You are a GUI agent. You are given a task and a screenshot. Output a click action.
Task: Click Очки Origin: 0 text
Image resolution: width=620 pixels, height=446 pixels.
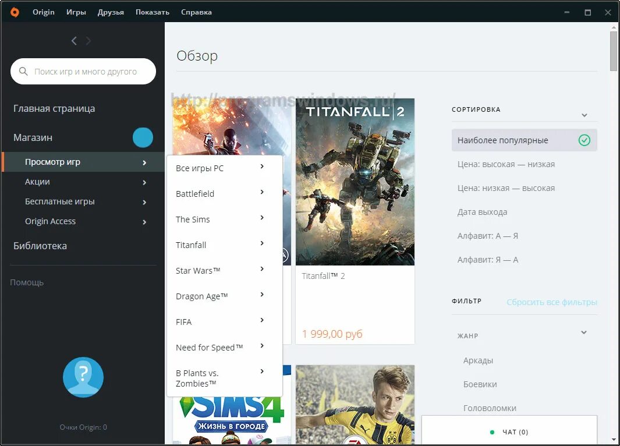(83, 427)
